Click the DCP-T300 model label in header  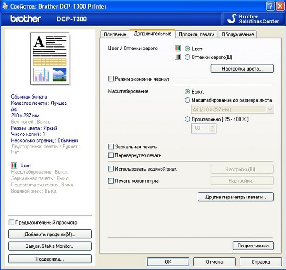(x=71, y=19)
